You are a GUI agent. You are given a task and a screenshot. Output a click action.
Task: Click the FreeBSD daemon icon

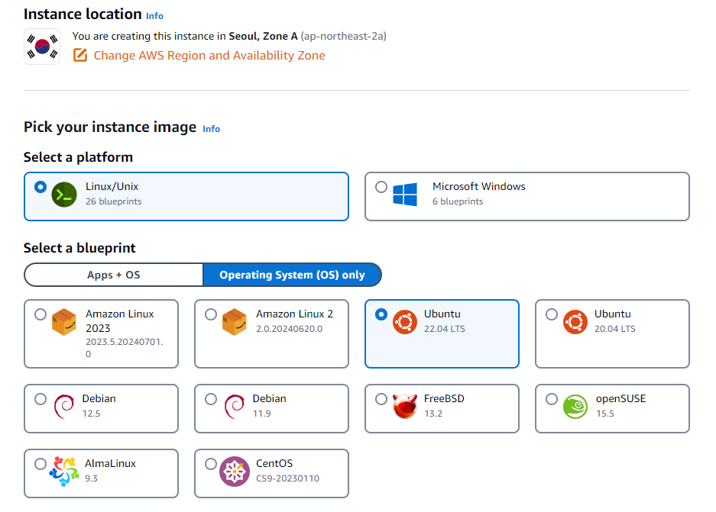tap(405, 406)
